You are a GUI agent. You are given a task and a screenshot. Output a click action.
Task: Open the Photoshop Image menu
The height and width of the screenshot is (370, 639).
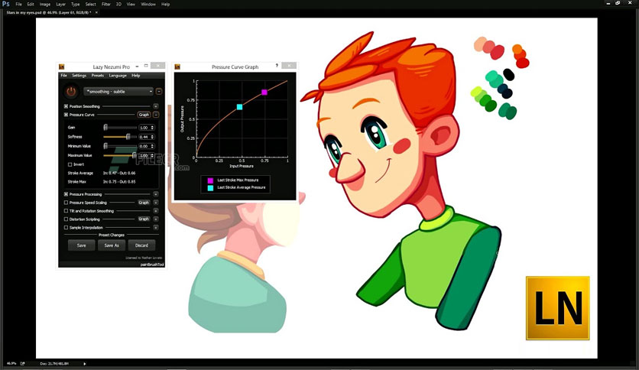coord(45,4)
